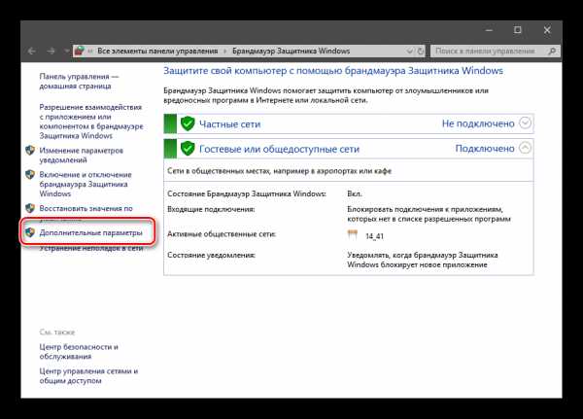This screenshot has width=583, height=419.
Task: Expand the 'Частные сети' section chevron
Action: 525,123
